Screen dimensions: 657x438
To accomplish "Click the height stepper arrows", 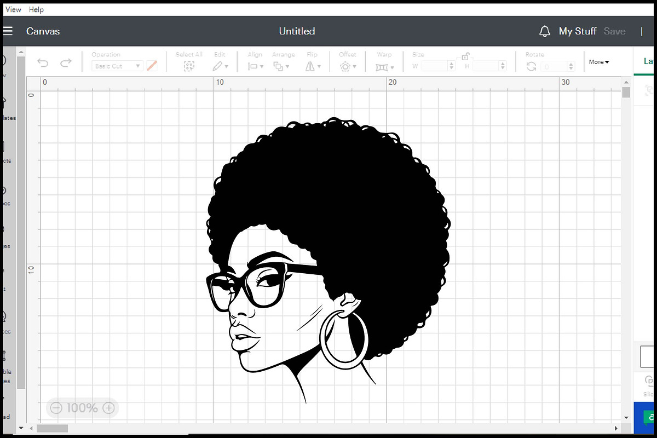I will (x=503, y=66).
